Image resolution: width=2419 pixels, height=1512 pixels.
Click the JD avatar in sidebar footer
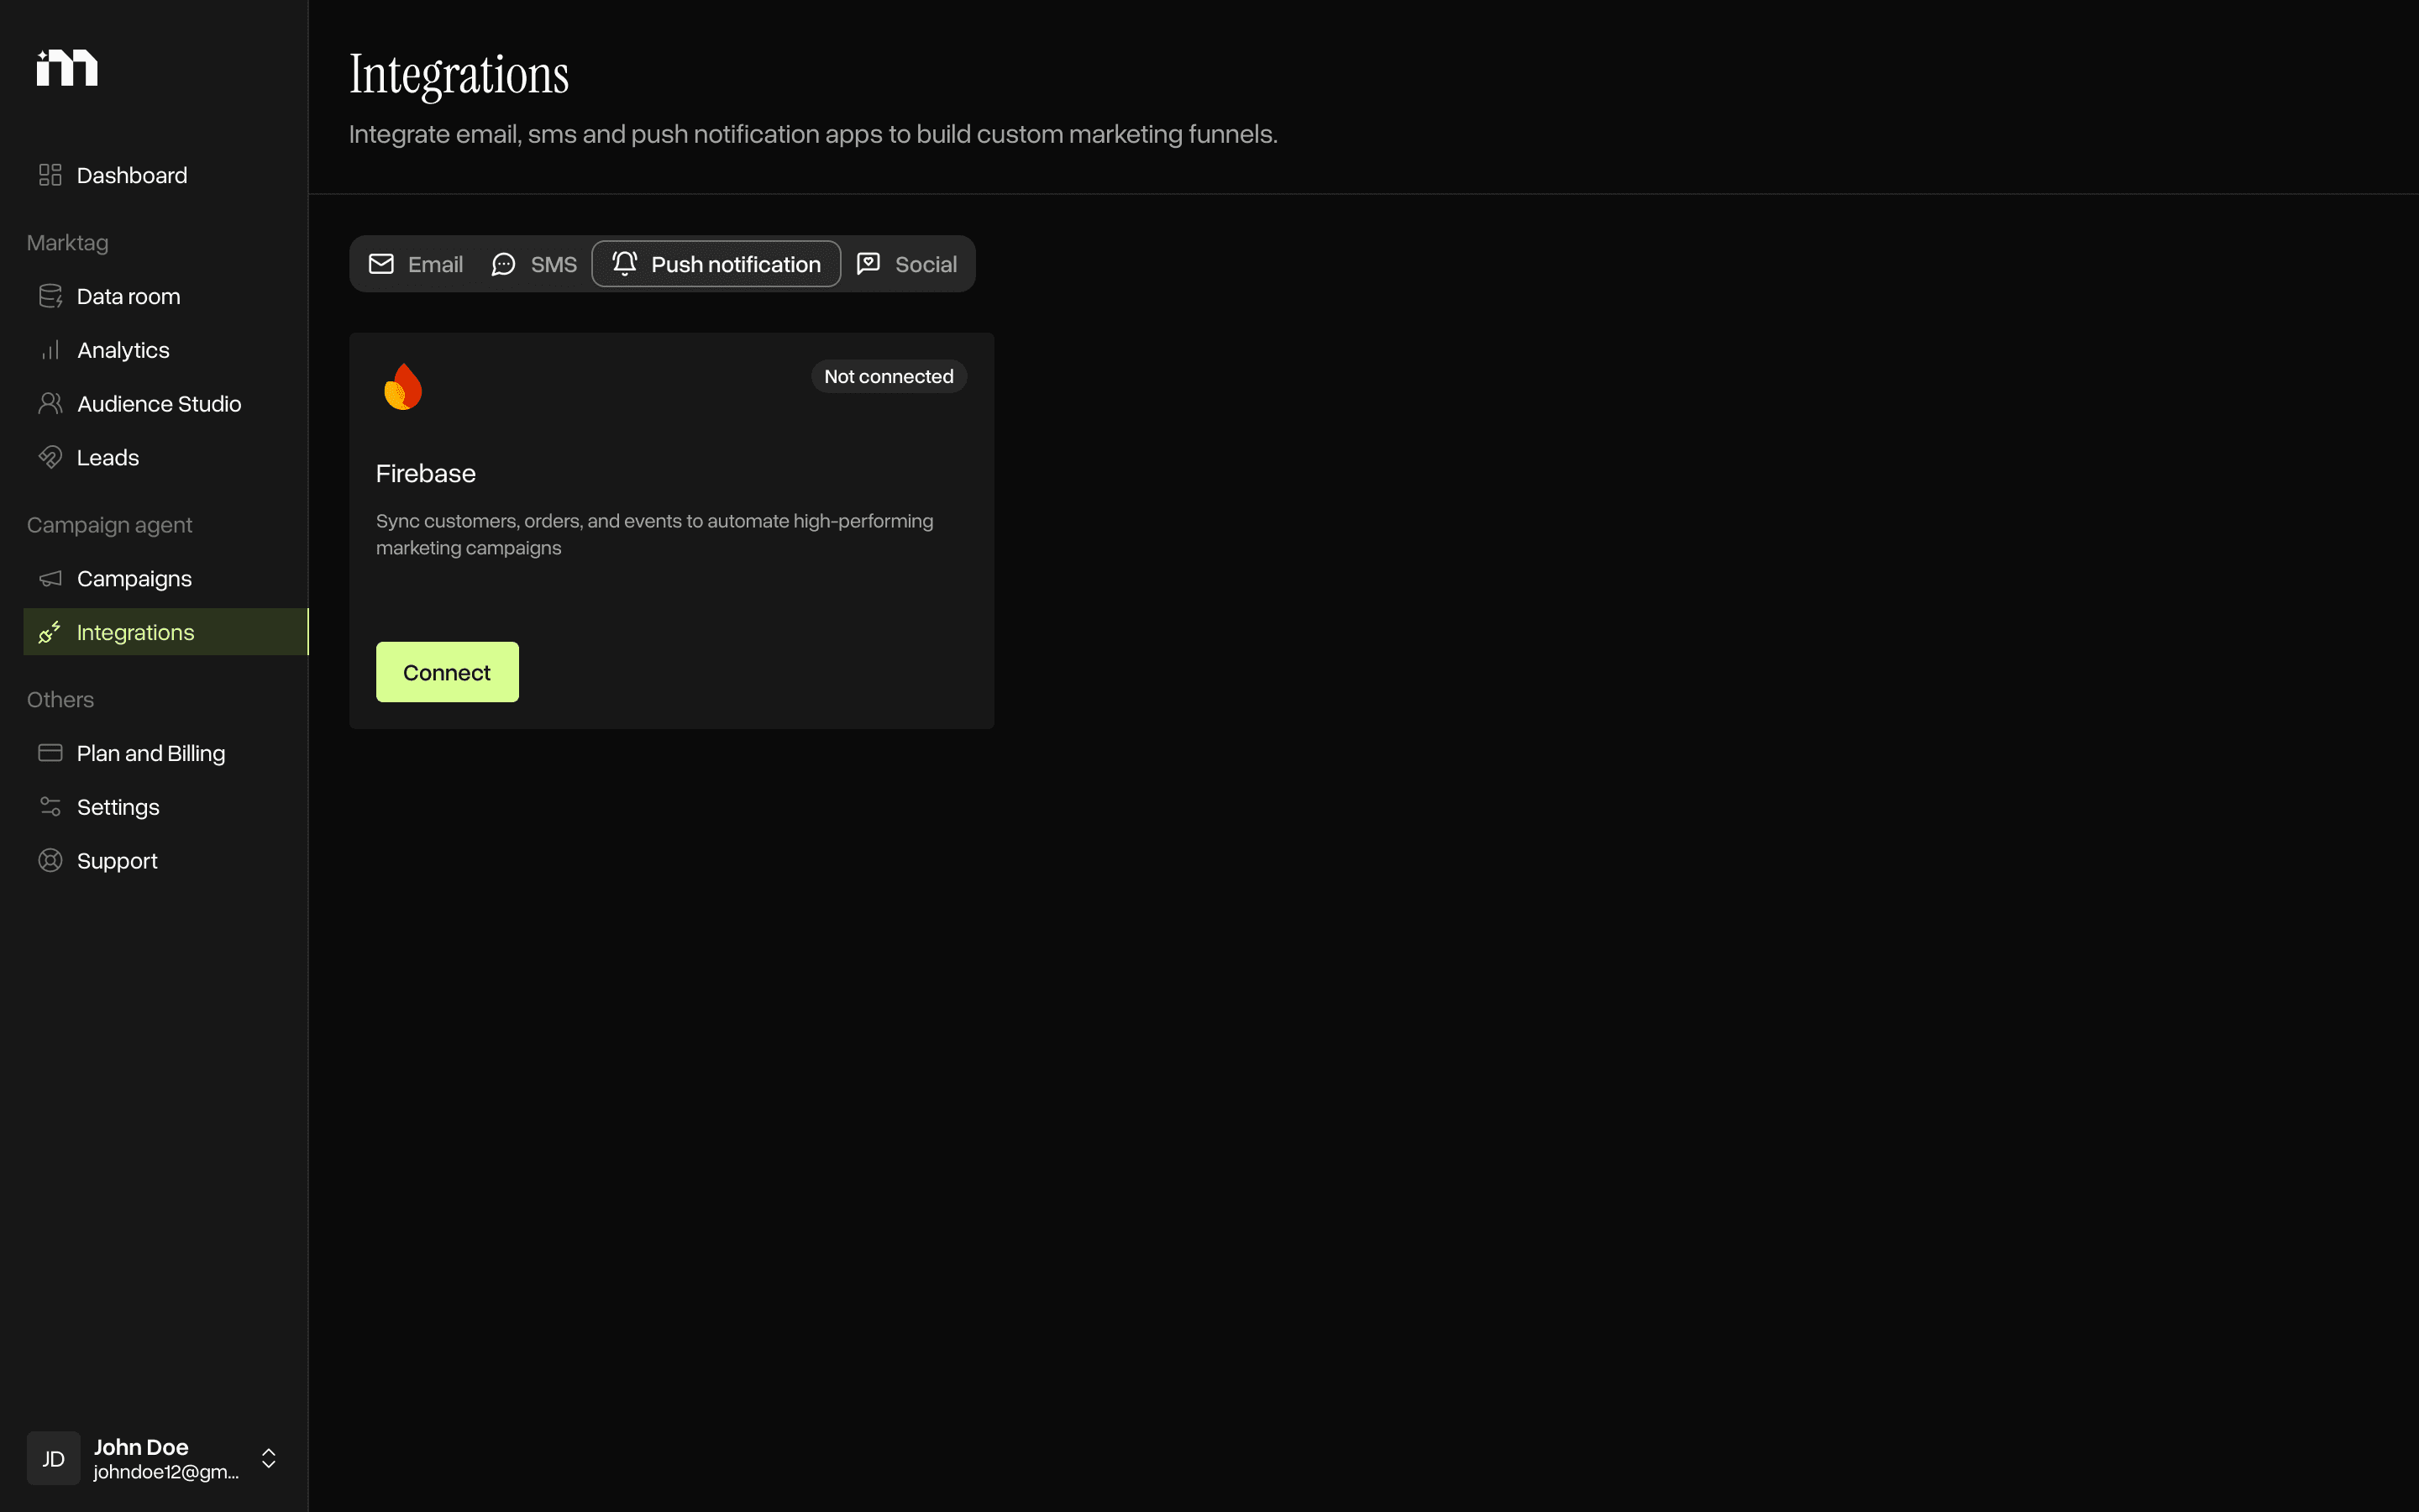point(53,1458)
